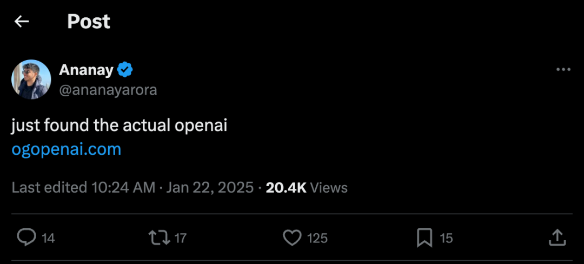
Task: Open the three-dot more options menu
Action: coord(563,70)
